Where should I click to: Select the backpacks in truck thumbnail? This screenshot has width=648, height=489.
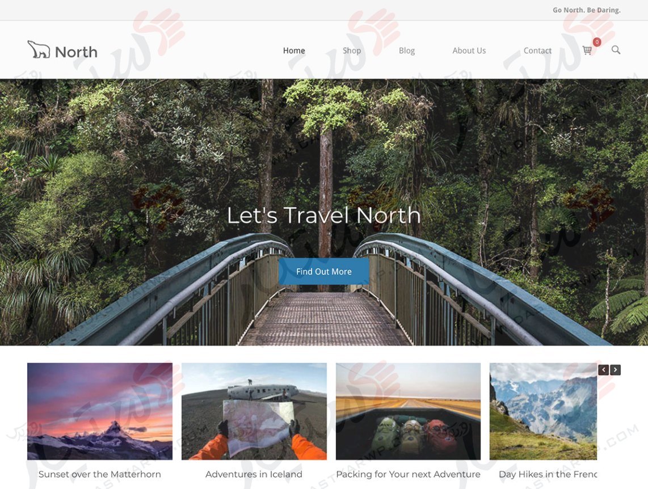tap(409, 411)
